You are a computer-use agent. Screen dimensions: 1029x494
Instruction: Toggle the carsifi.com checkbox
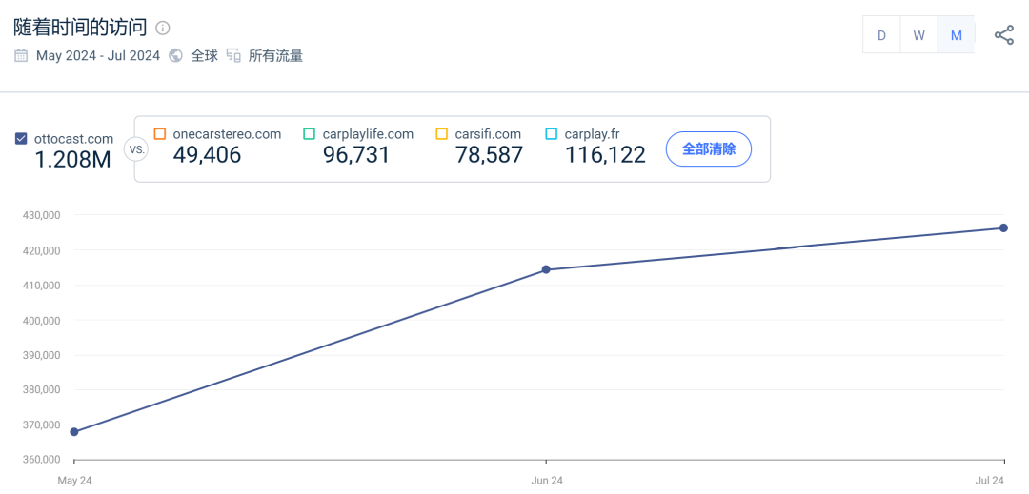click(x=441, y=134)
